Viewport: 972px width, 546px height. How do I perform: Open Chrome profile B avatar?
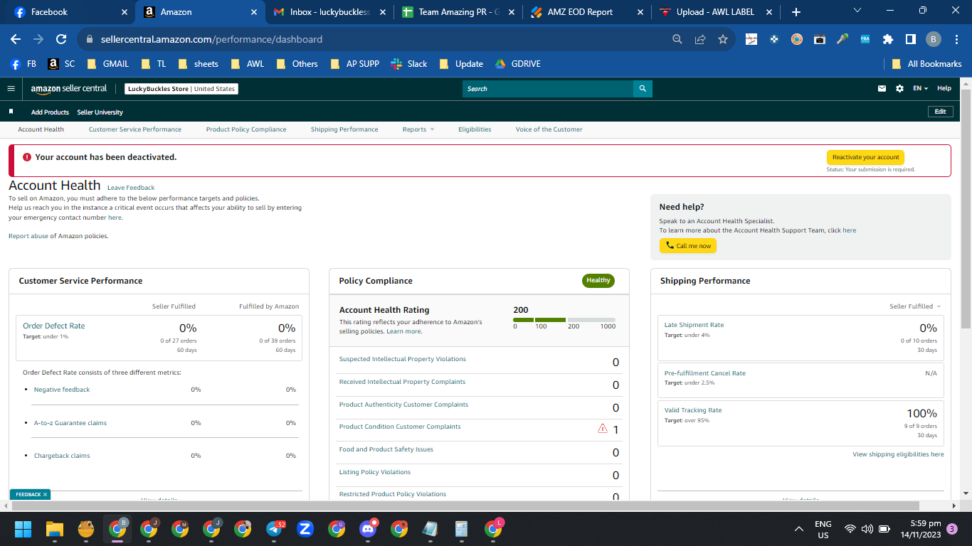(x=934, y=40)
